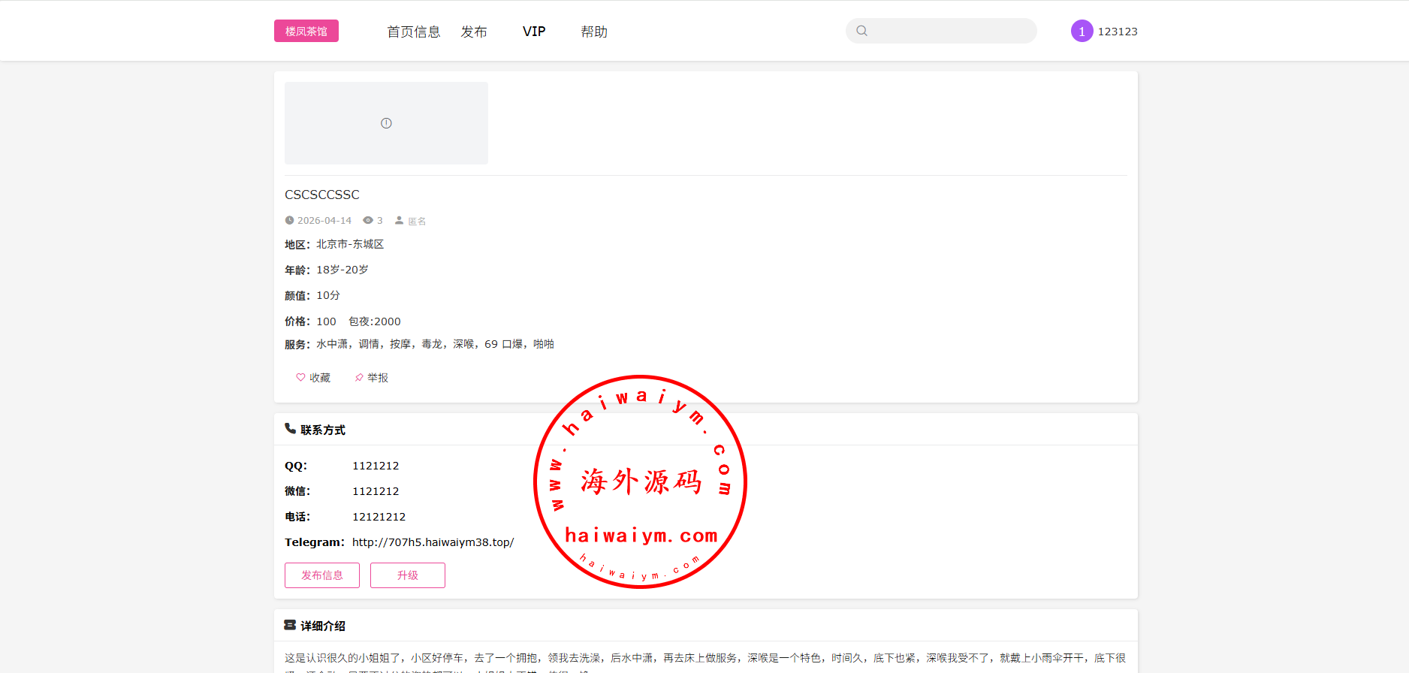
Task: Open the placeholder image thumbnail
Action: point(386,123)
